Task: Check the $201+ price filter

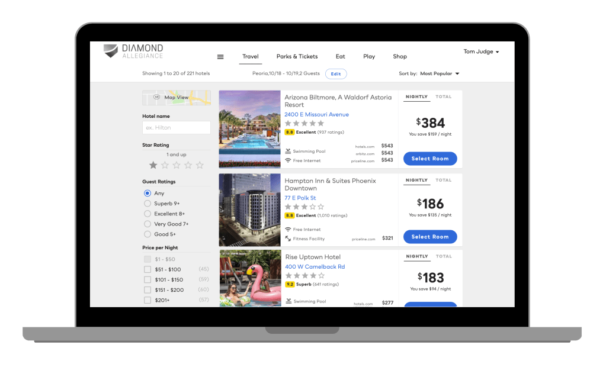Action: tap(148, 300)
